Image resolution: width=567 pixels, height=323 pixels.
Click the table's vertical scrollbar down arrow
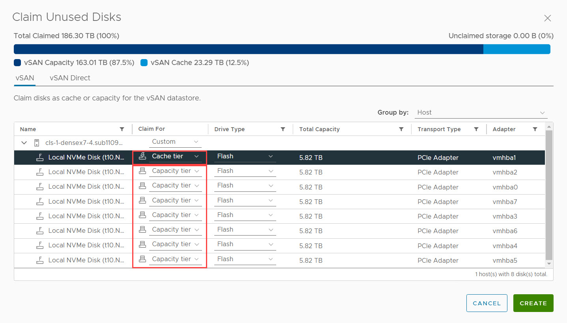pos(548,263)
